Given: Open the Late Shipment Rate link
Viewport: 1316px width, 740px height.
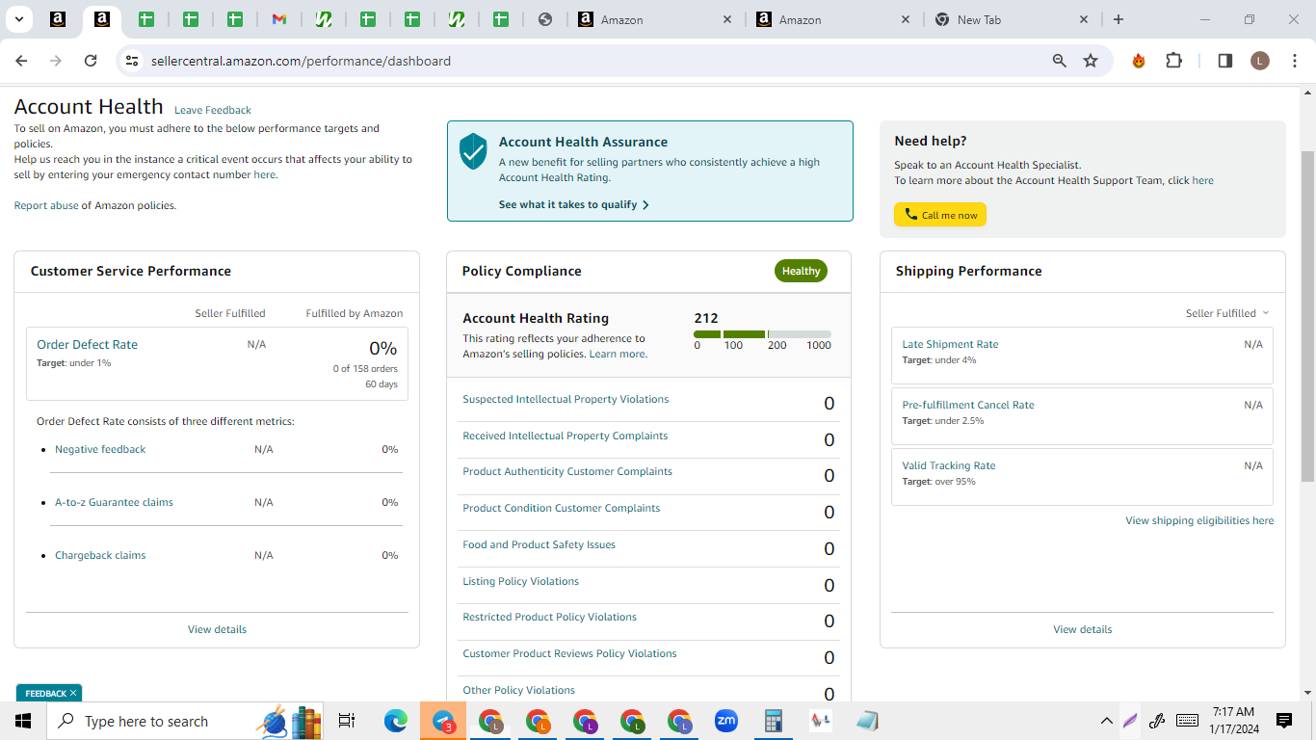Looking at the screenshot, I should (950, 344).
